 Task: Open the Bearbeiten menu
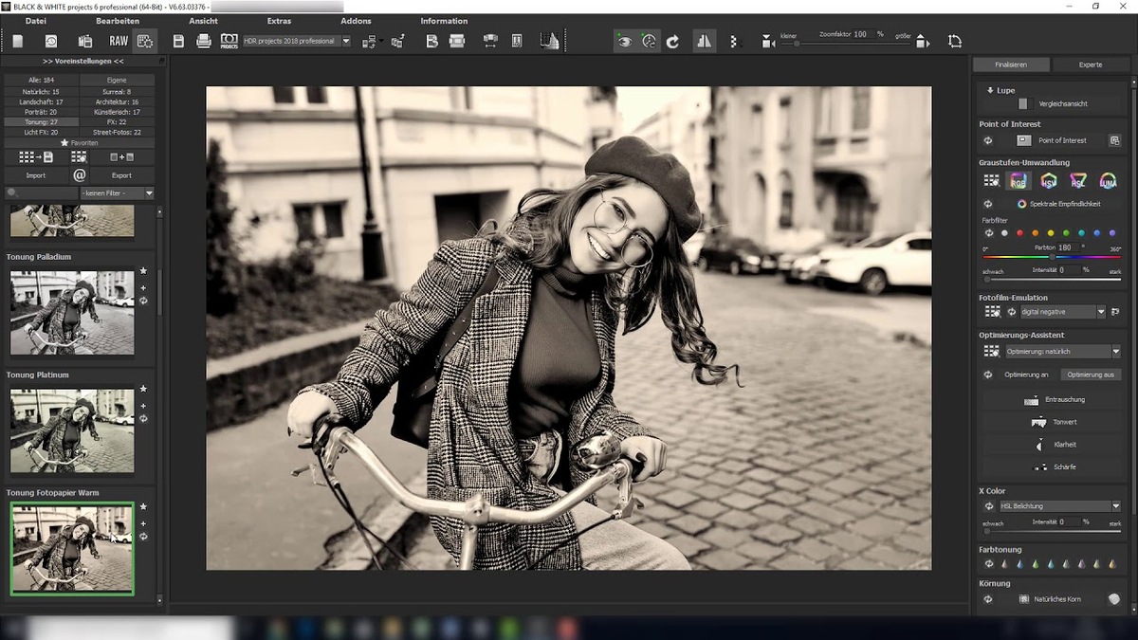[x=118, y=21]
